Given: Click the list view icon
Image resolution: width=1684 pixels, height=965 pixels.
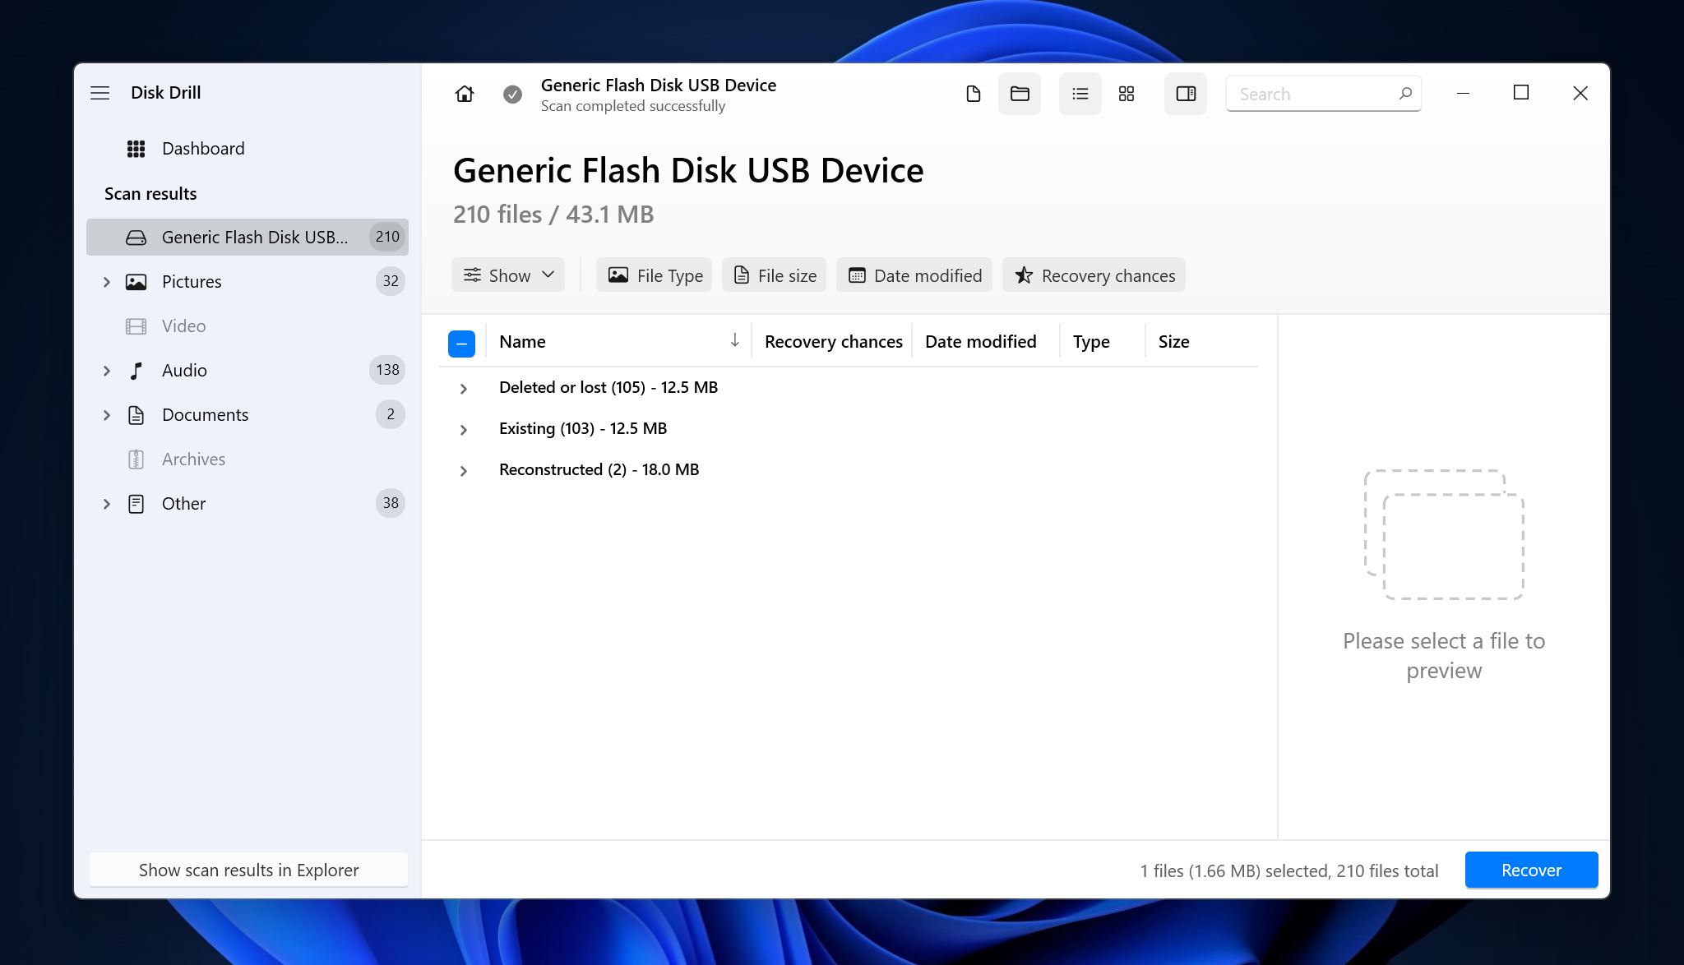Looking at the screenshot, I should [1077, 94].
